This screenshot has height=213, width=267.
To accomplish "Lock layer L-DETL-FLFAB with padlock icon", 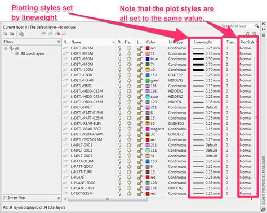I will coord(140,80).
